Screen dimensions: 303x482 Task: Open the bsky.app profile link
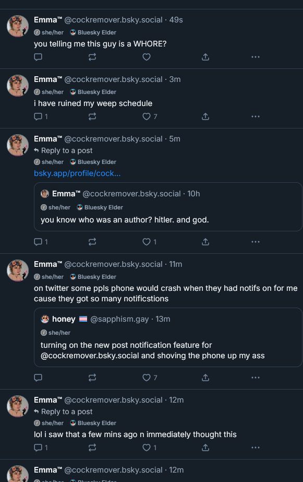pos(77,173)
